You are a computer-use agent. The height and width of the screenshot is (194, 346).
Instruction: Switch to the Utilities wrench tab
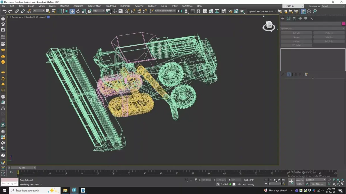pyautogui.click(x=312, y=18)
